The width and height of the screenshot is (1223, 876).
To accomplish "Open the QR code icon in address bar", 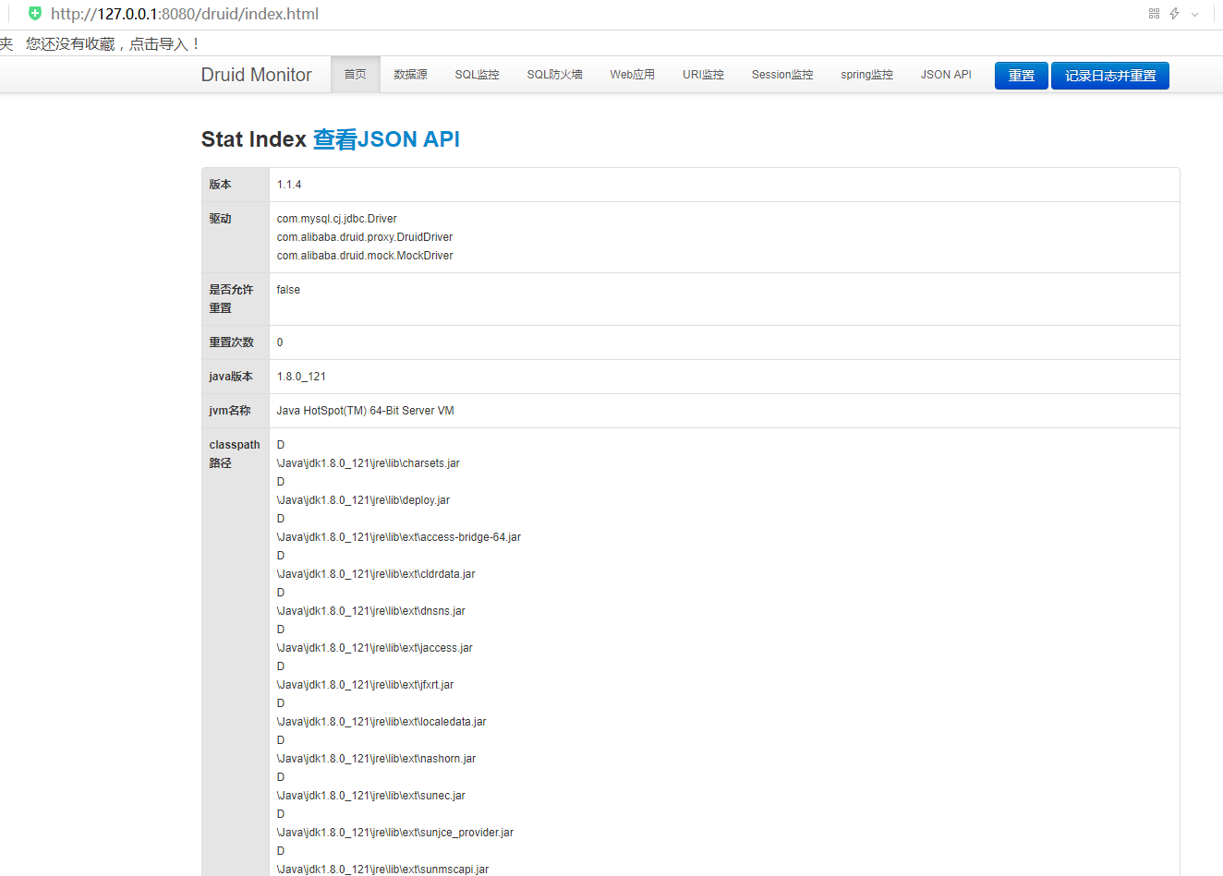I will pos(1154,14).
